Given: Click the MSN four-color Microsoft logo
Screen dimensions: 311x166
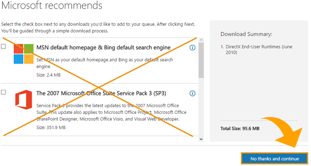Looking at the screenshot, I should tap(24, 54).
